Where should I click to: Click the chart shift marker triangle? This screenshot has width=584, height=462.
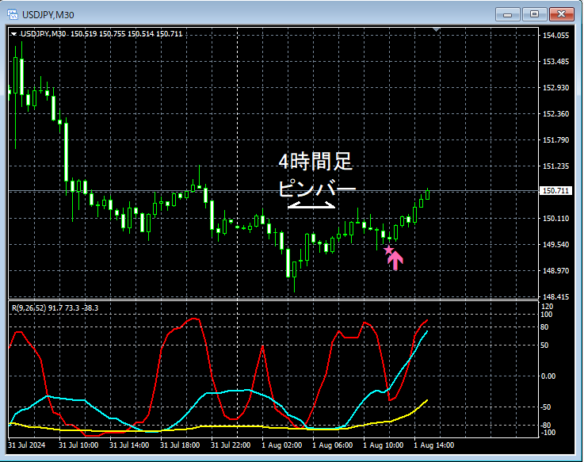click(437, 29)
